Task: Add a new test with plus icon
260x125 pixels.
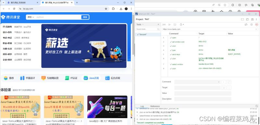Action: click(158, 24)
